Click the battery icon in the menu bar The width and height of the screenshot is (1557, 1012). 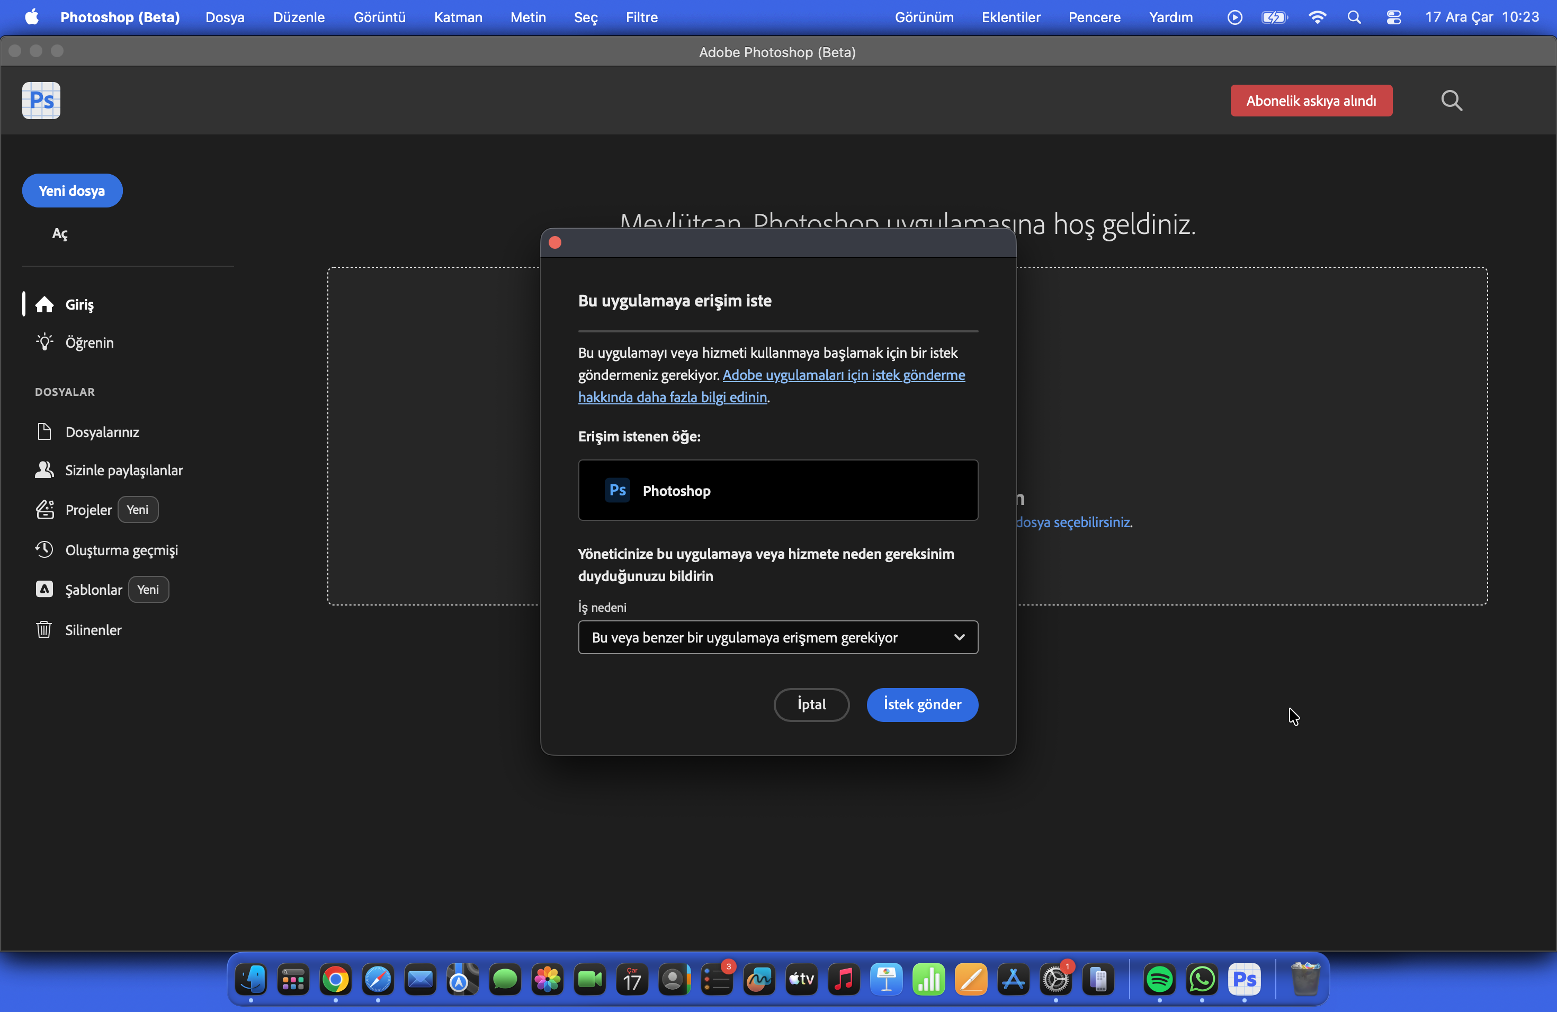click(x=1274, y=17)
